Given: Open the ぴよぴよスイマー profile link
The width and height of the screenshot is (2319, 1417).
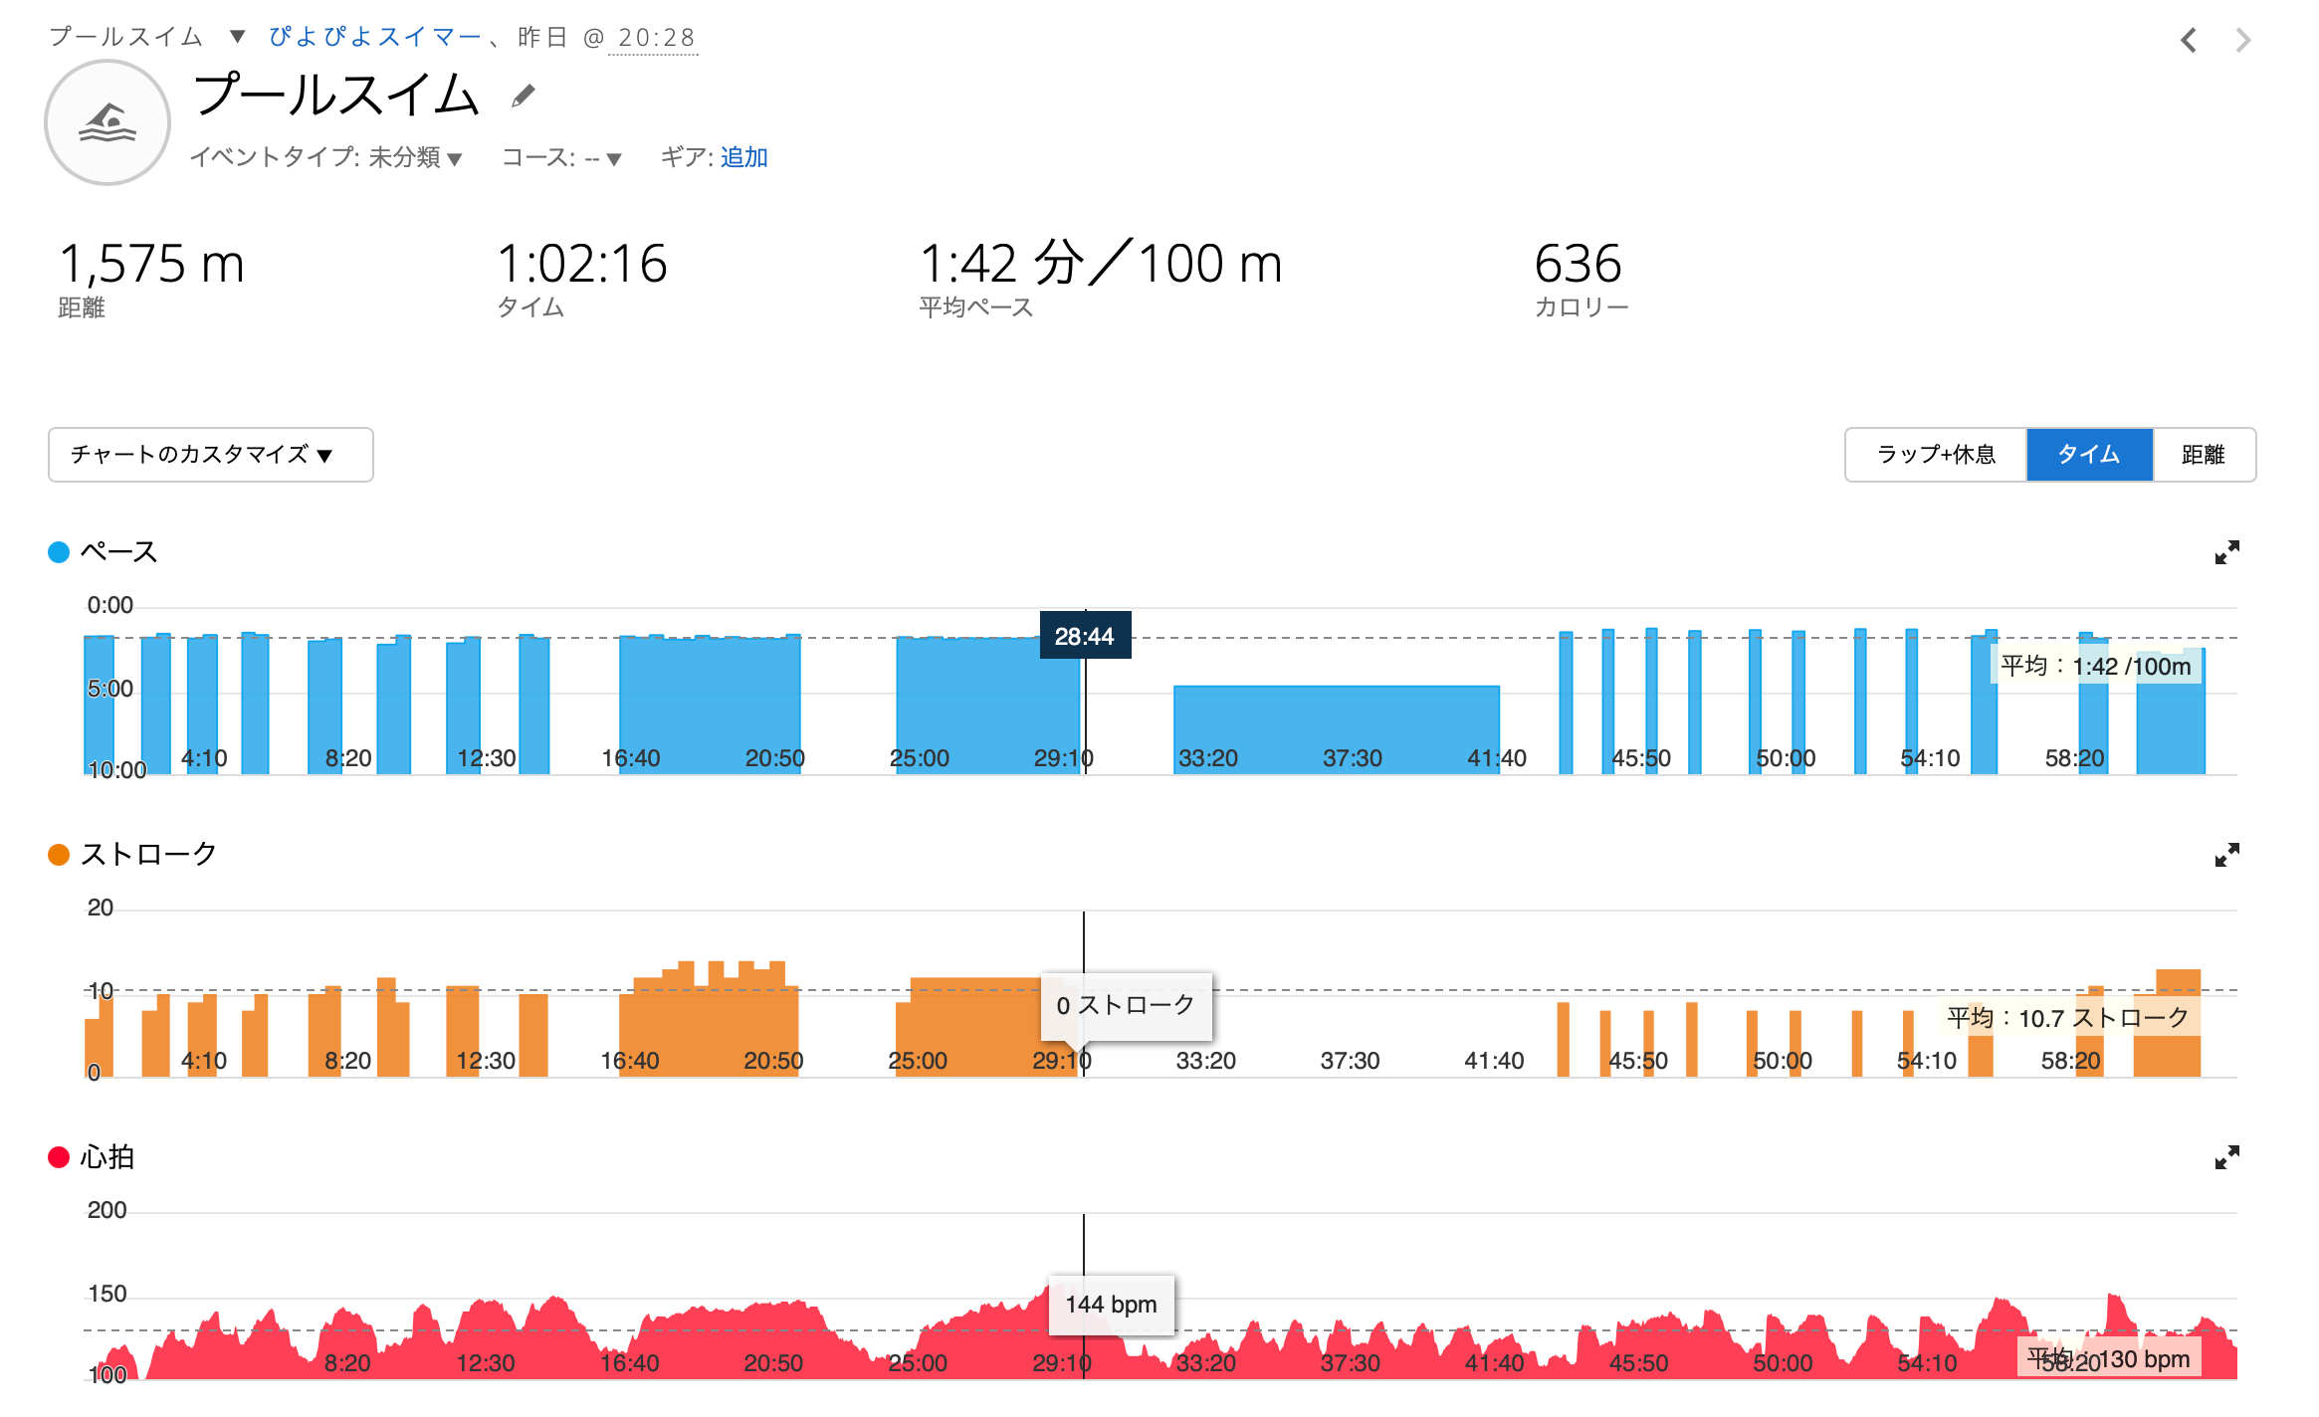Looking at the screenshot, I should [375, 37].
